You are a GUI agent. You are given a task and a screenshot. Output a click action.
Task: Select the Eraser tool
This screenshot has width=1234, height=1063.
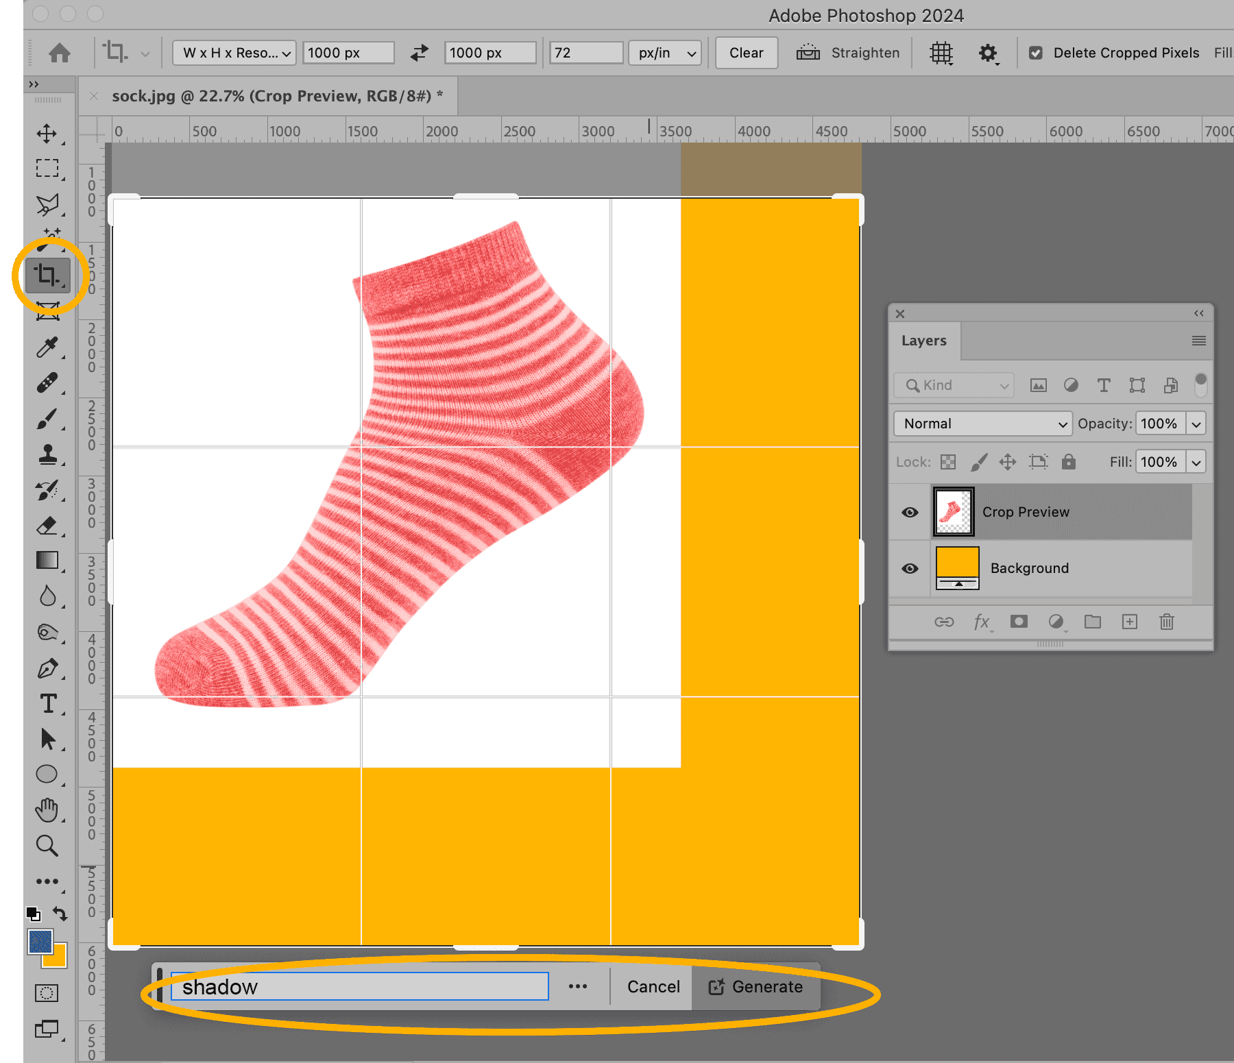pos(47,526)
